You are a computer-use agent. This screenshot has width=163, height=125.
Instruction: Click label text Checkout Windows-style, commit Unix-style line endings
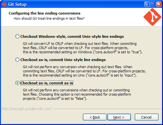click(72, 36)
